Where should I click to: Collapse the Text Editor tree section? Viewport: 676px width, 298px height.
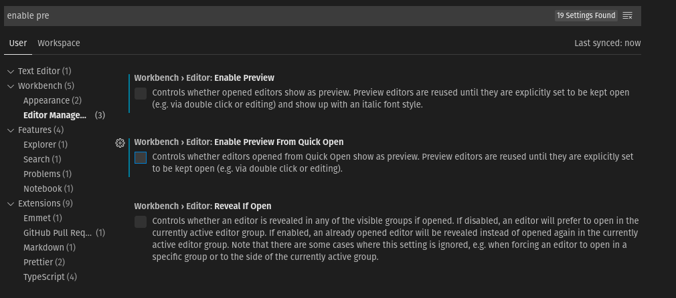11,71
